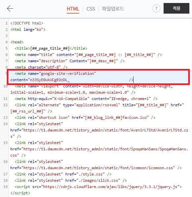192x197 pixels.
Task: Click the back arrow icon
Action: point(10,8)
